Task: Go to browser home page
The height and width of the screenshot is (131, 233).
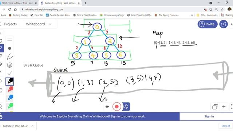Action: click(x=15, y=9)
